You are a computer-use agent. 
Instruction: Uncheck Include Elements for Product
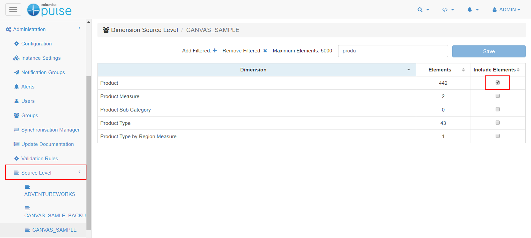click(x=497, y=82)
